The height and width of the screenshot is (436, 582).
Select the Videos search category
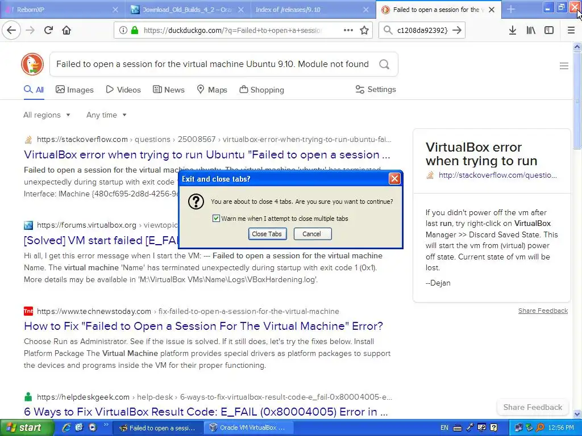point(123,90)
